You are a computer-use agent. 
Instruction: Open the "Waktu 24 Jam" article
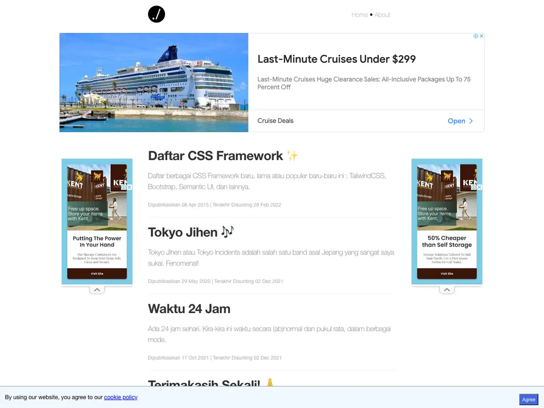pos(189,309)
